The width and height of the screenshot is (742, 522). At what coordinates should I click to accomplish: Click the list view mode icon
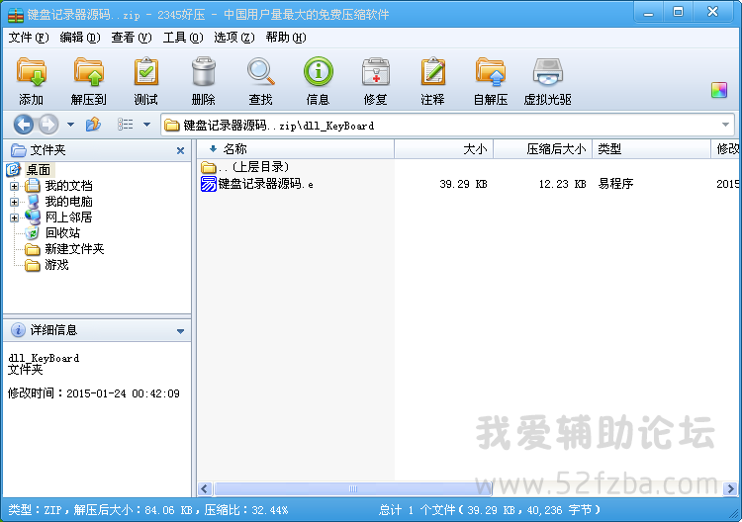(126, 125)
